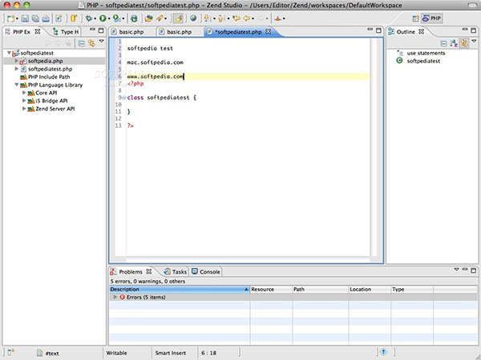Expand the softpedia.php tree node
Screen dimensions: 481x360
pyautogui.click(x=17, y=61)
